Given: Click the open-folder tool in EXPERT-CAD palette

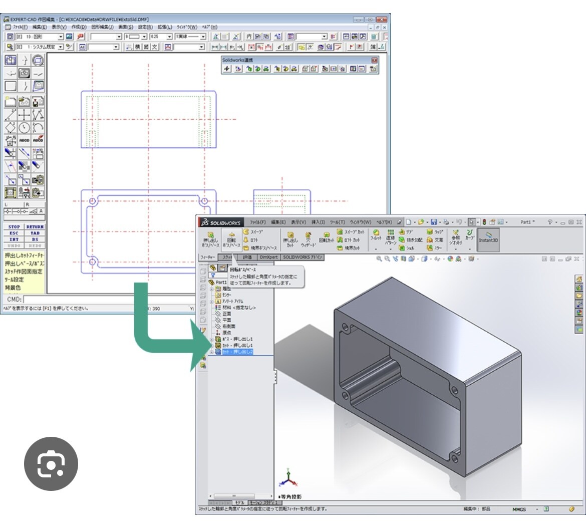Looking at the screenshot, I should pos(24,101).
